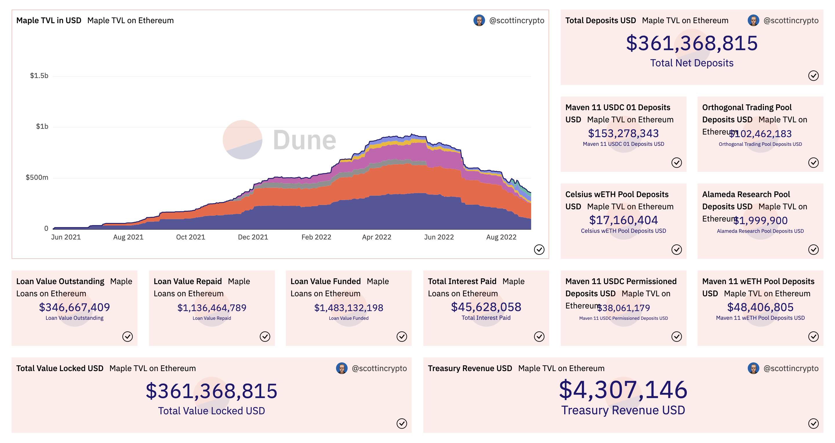Click the $1,999,900 Alameda value
The image size is (835, 443).
760,220
